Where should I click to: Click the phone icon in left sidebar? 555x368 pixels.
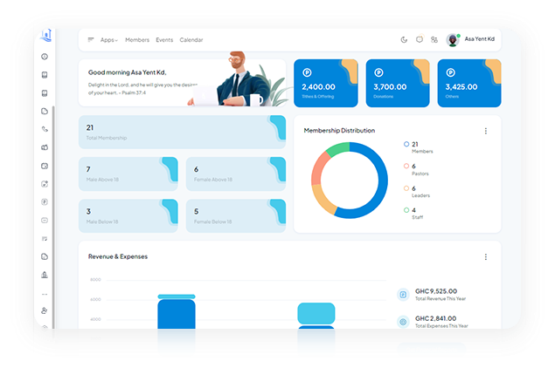tap(45, 129)
